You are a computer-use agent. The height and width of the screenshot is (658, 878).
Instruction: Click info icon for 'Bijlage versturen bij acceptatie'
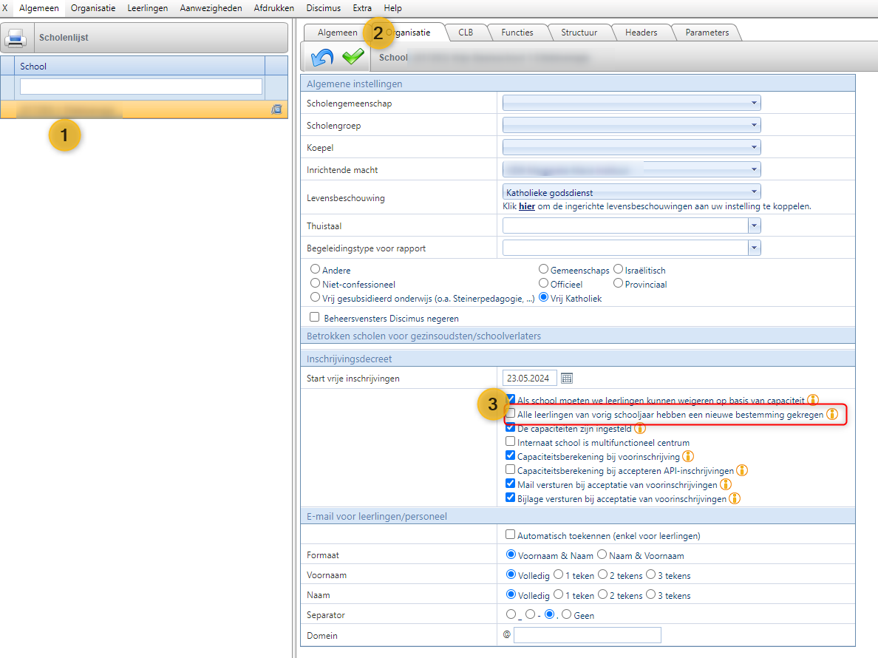(x=735, y=498)
